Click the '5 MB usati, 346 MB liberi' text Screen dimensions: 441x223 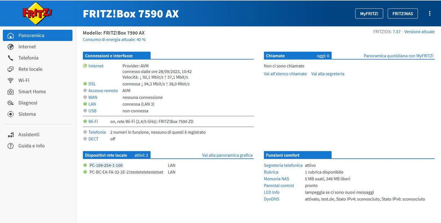click(x=328, y=179)
